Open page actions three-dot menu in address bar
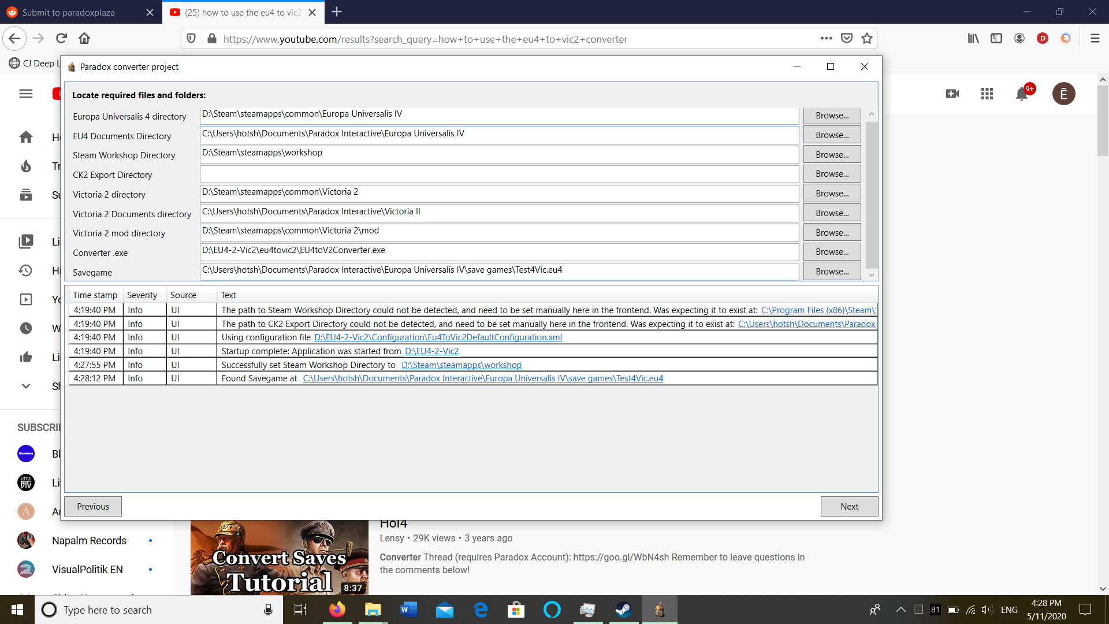Screen dimensions: 1109x624 [x=827, y=39]
